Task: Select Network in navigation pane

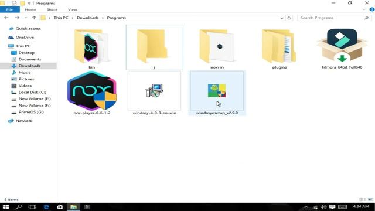Action: coord(24,121)
